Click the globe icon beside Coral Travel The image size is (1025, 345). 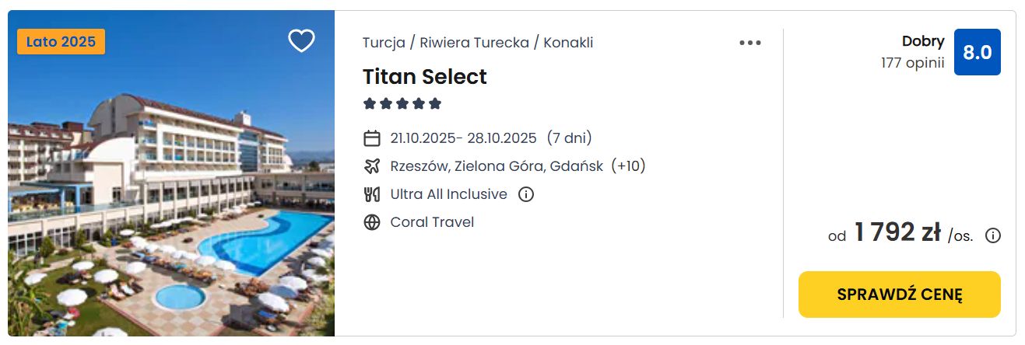[x=372, y=222]
